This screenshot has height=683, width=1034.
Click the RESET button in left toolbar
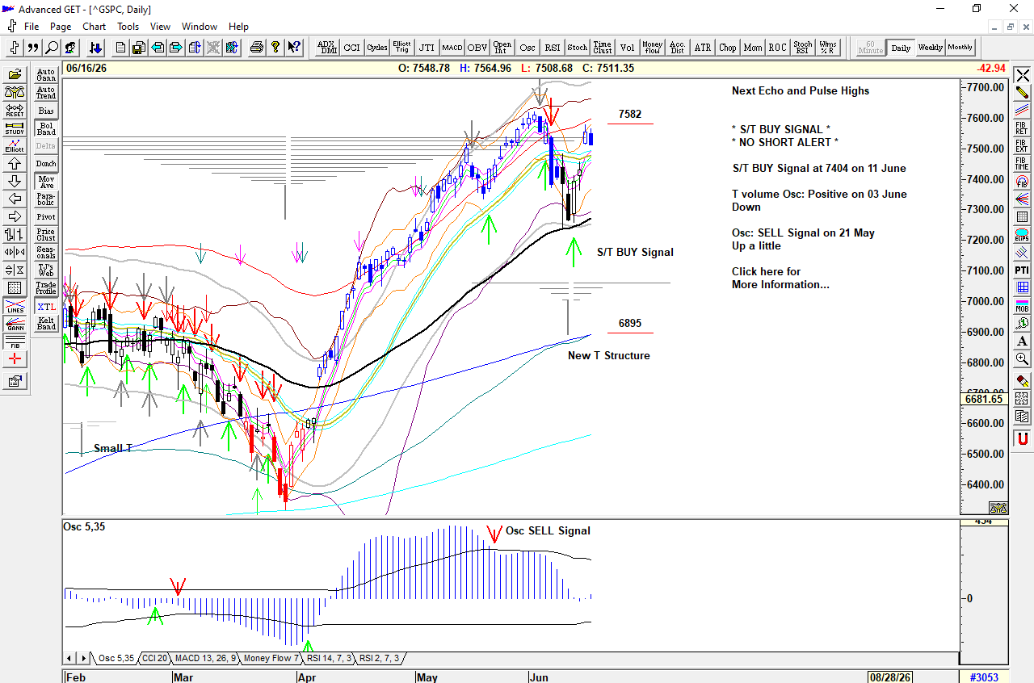coord(15,110)
